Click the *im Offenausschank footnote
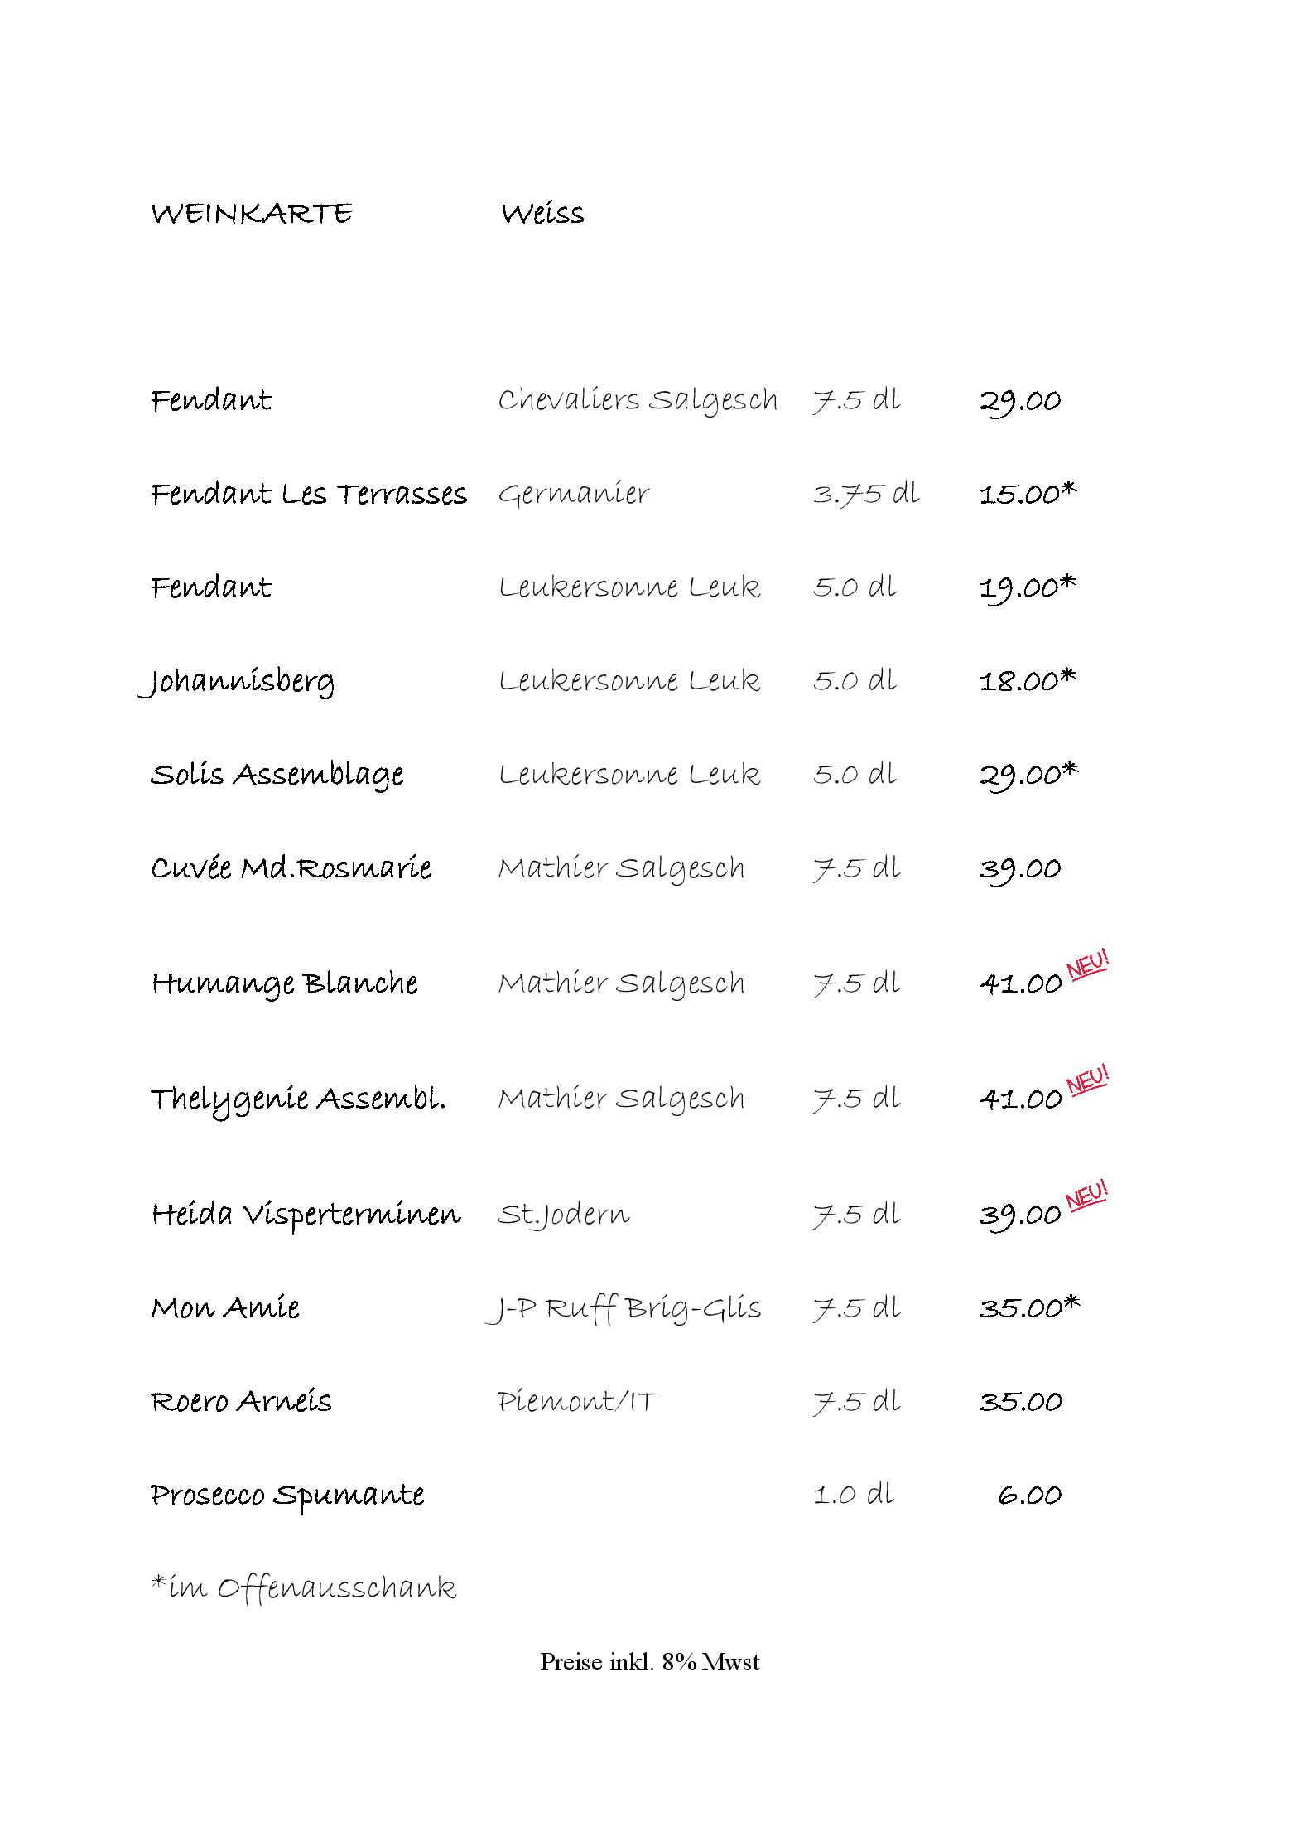1300x1841 pixels. pyautogui.click(x=304, y=1589)
